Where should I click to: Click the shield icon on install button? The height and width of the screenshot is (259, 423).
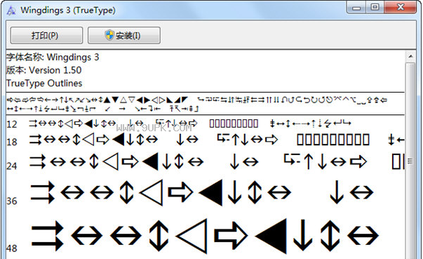click(109, 35)
